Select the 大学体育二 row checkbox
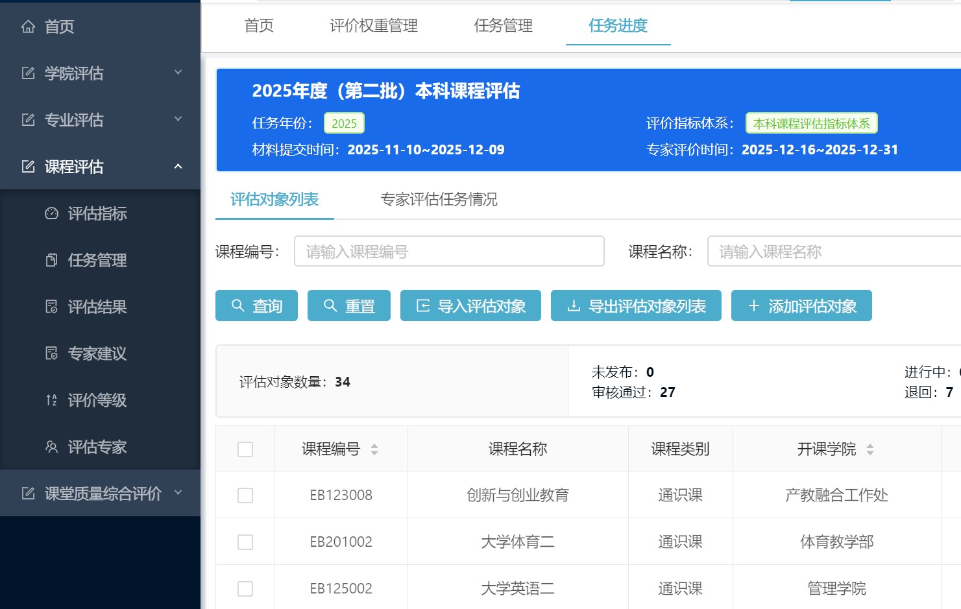Image resolution: width=961 pixels, height=609 pixels. click(245, 542)
